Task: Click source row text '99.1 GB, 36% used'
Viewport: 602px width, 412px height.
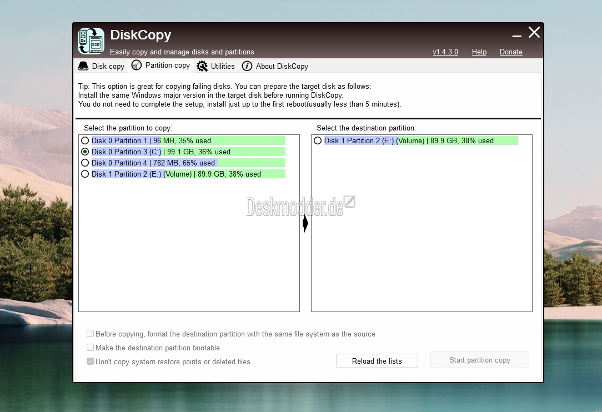Action: click(x=198, y=152)
